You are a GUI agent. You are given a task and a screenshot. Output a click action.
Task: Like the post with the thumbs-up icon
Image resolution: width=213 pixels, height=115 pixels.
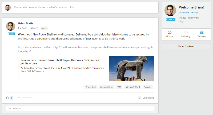click(7, 98)
